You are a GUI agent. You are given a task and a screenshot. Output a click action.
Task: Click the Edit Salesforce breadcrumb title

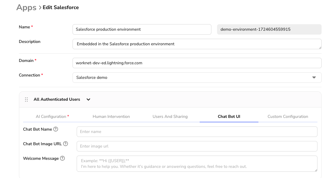click(61, 8)
